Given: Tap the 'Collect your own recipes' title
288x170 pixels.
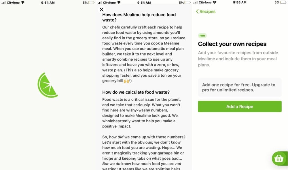Looking at the screenshot, I should tap(232, 44).
